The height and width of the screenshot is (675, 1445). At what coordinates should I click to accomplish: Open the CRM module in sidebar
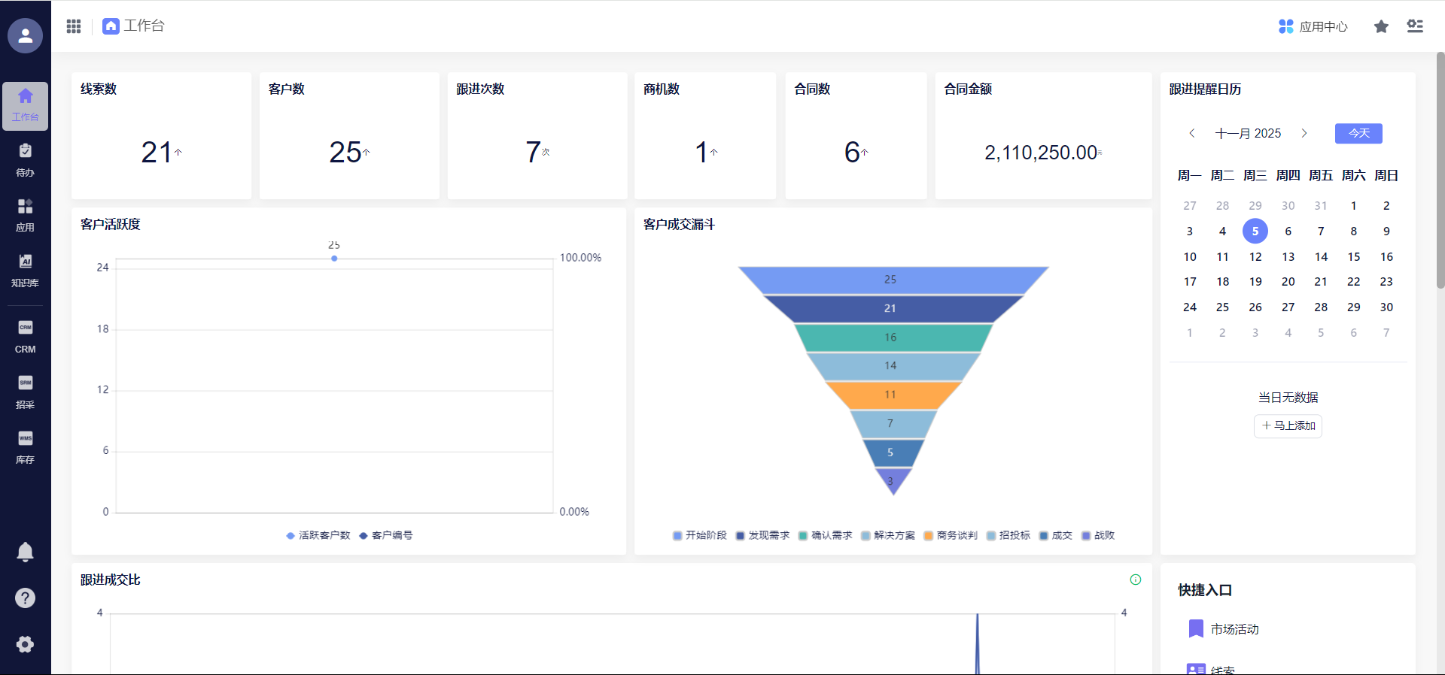pos(25,337)
